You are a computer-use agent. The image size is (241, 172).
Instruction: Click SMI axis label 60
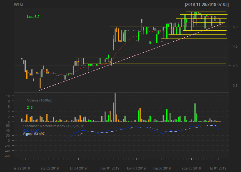point(8,126)
